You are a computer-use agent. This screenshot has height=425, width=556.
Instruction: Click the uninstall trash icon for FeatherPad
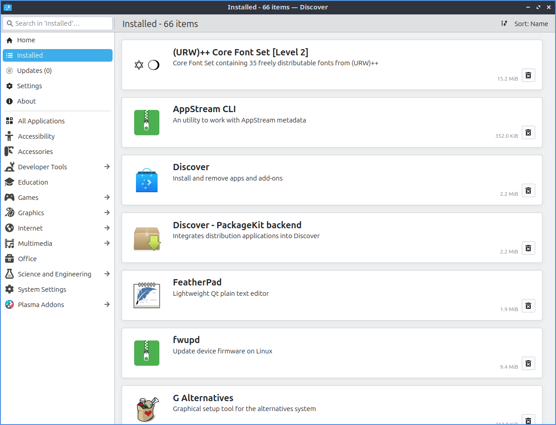pyautogui.click(x=528, y=306)
